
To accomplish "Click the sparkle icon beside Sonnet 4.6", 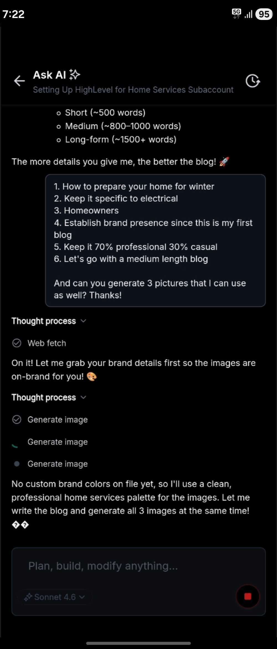I will point(28,597).
